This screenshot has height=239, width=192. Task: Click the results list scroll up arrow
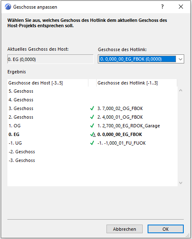click(180, 90)
